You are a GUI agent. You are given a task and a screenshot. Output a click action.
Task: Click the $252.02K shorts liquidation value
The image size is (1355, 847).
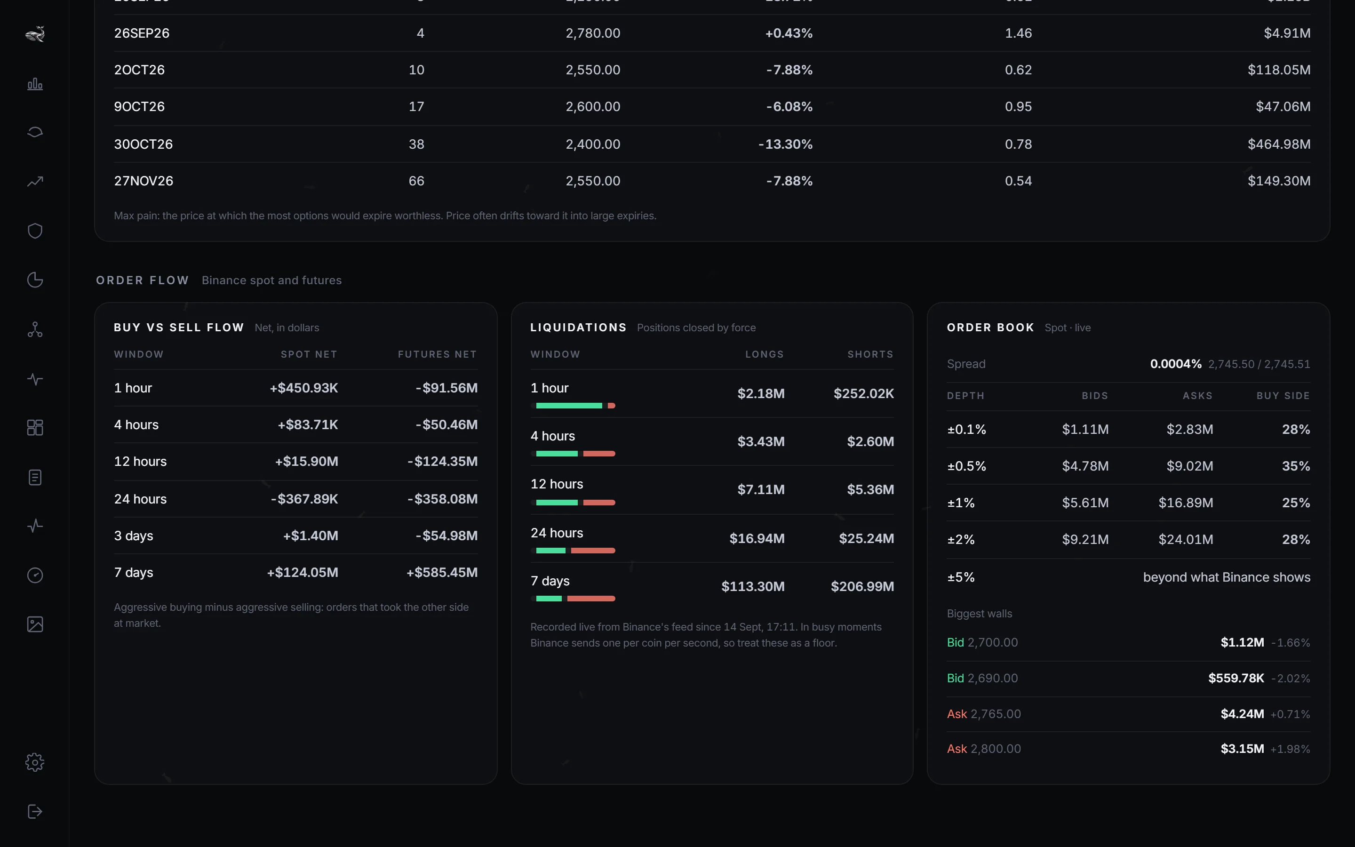(x=863, y=393)
